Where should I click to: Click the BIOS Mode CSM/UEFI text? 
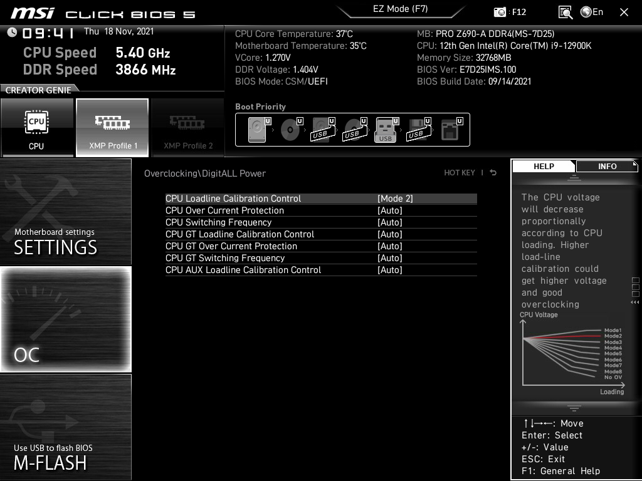pyautogui.click(x=282, y=81)
